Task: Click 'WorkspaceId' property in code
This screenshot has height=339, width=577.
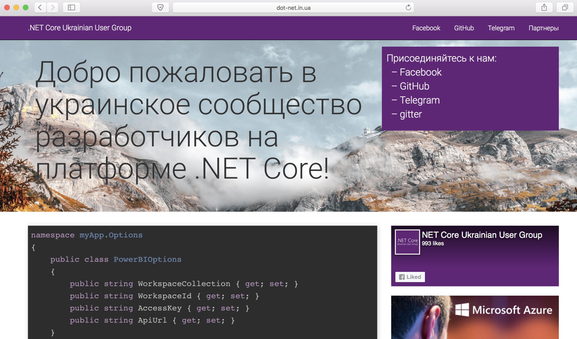Action: point(165,296)
